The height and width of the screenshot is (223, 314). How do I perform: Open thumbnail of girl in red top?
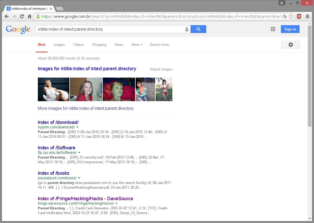(86, 89)
